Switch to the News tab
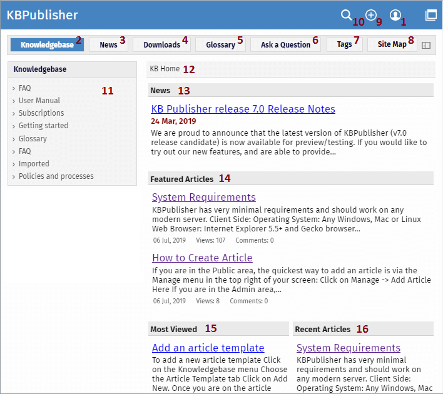The width and height of the screenshot is (443, 394). tap(108, 44)
